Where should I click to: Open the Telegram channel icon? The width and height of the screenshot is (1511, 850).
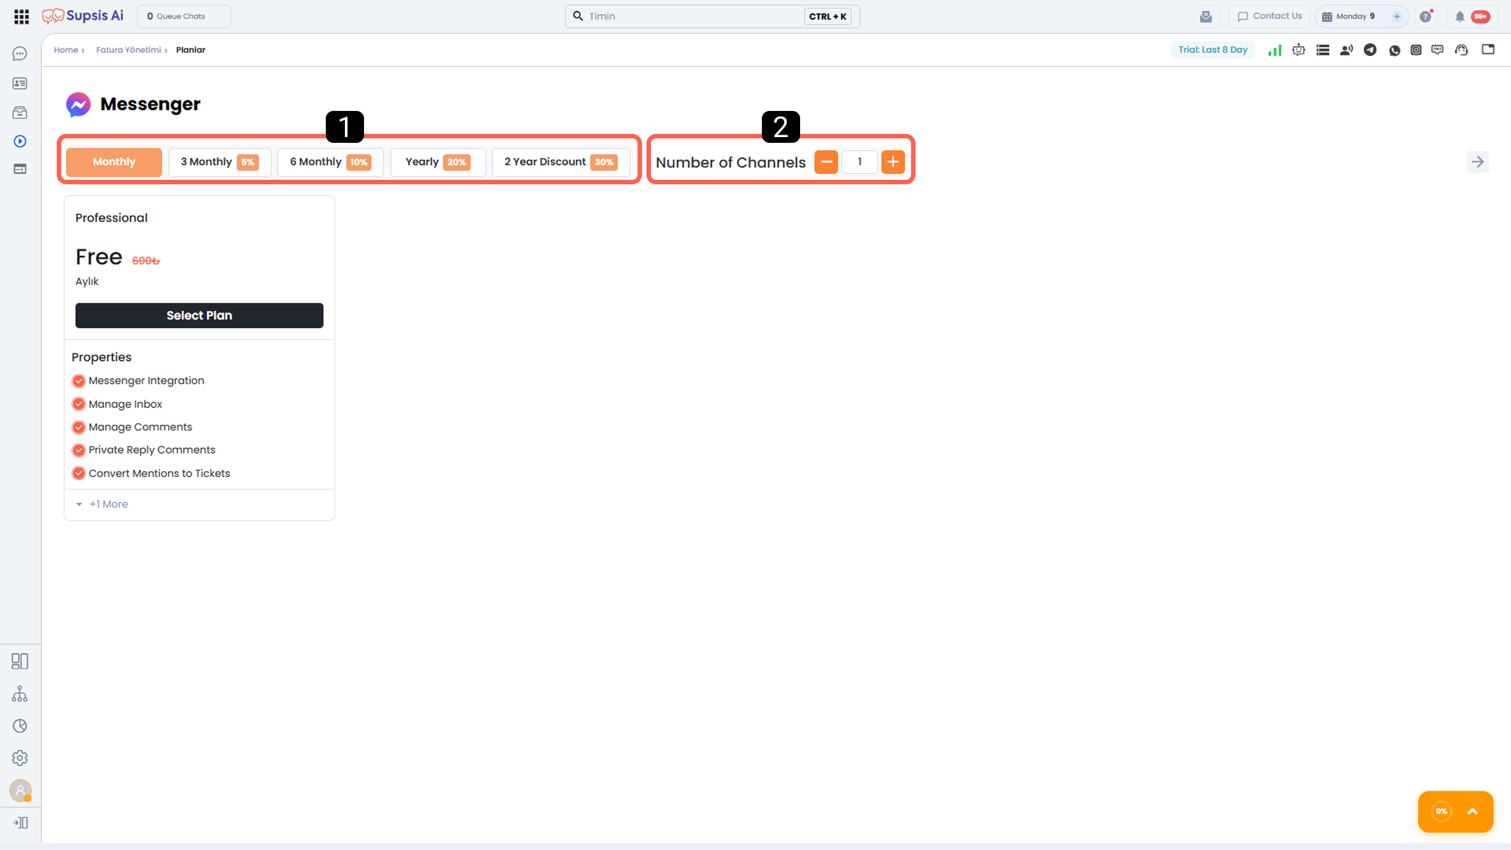click(1370, 50)
